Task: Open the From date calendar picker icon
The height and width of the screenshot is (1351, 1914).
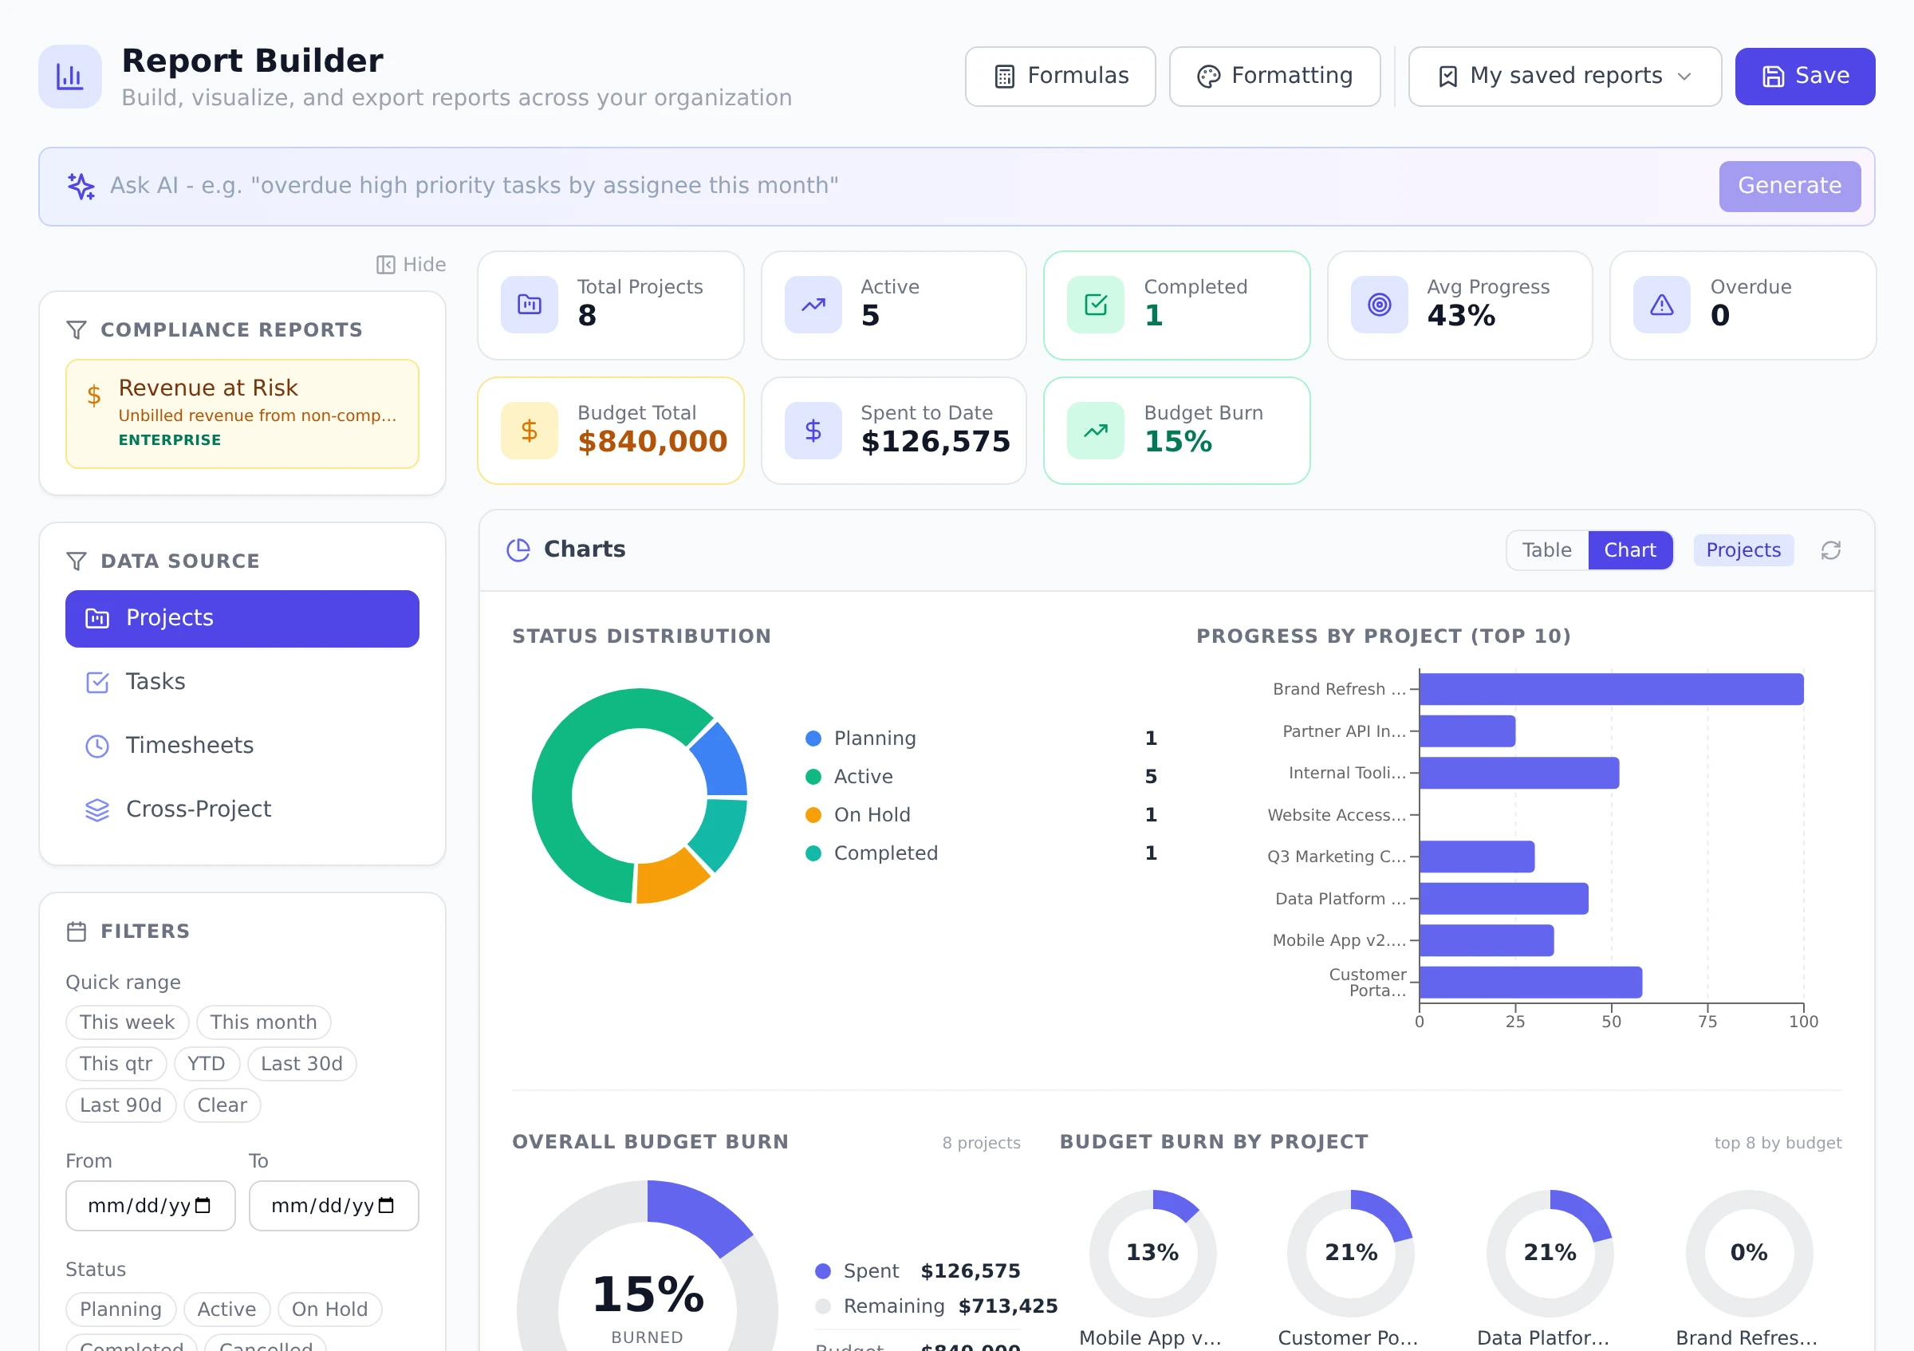Action: pyautogui.click(x=203, y=1206)
